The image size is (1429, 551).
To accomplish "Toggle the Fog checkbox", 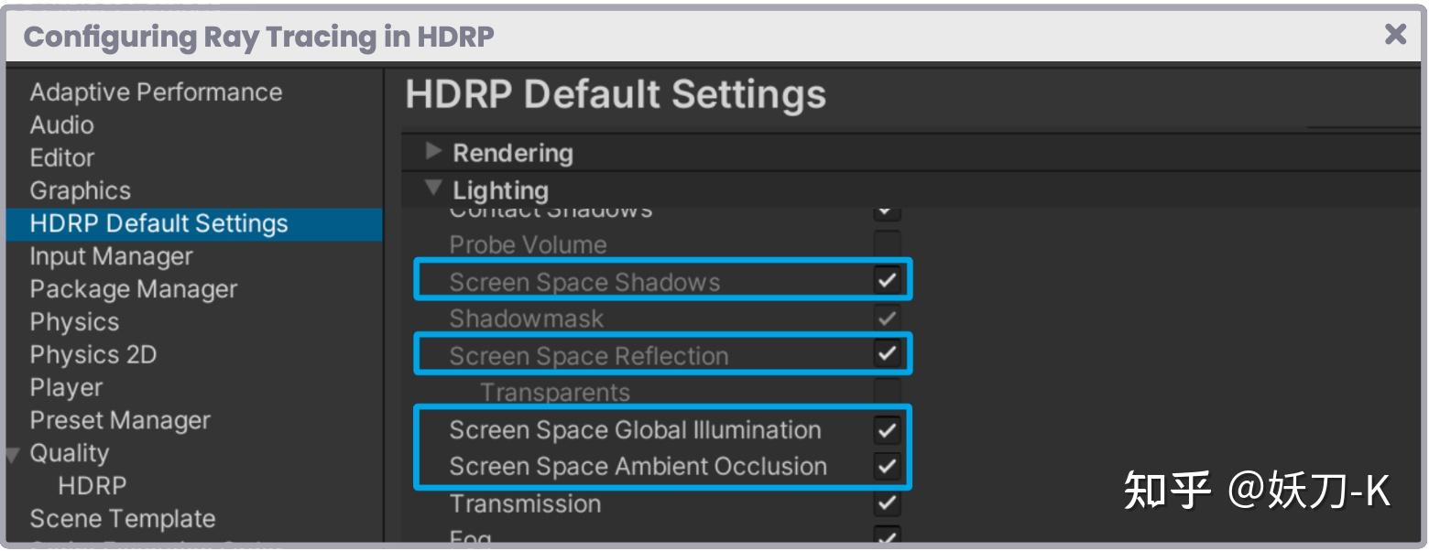I will (x=886, y=537).
